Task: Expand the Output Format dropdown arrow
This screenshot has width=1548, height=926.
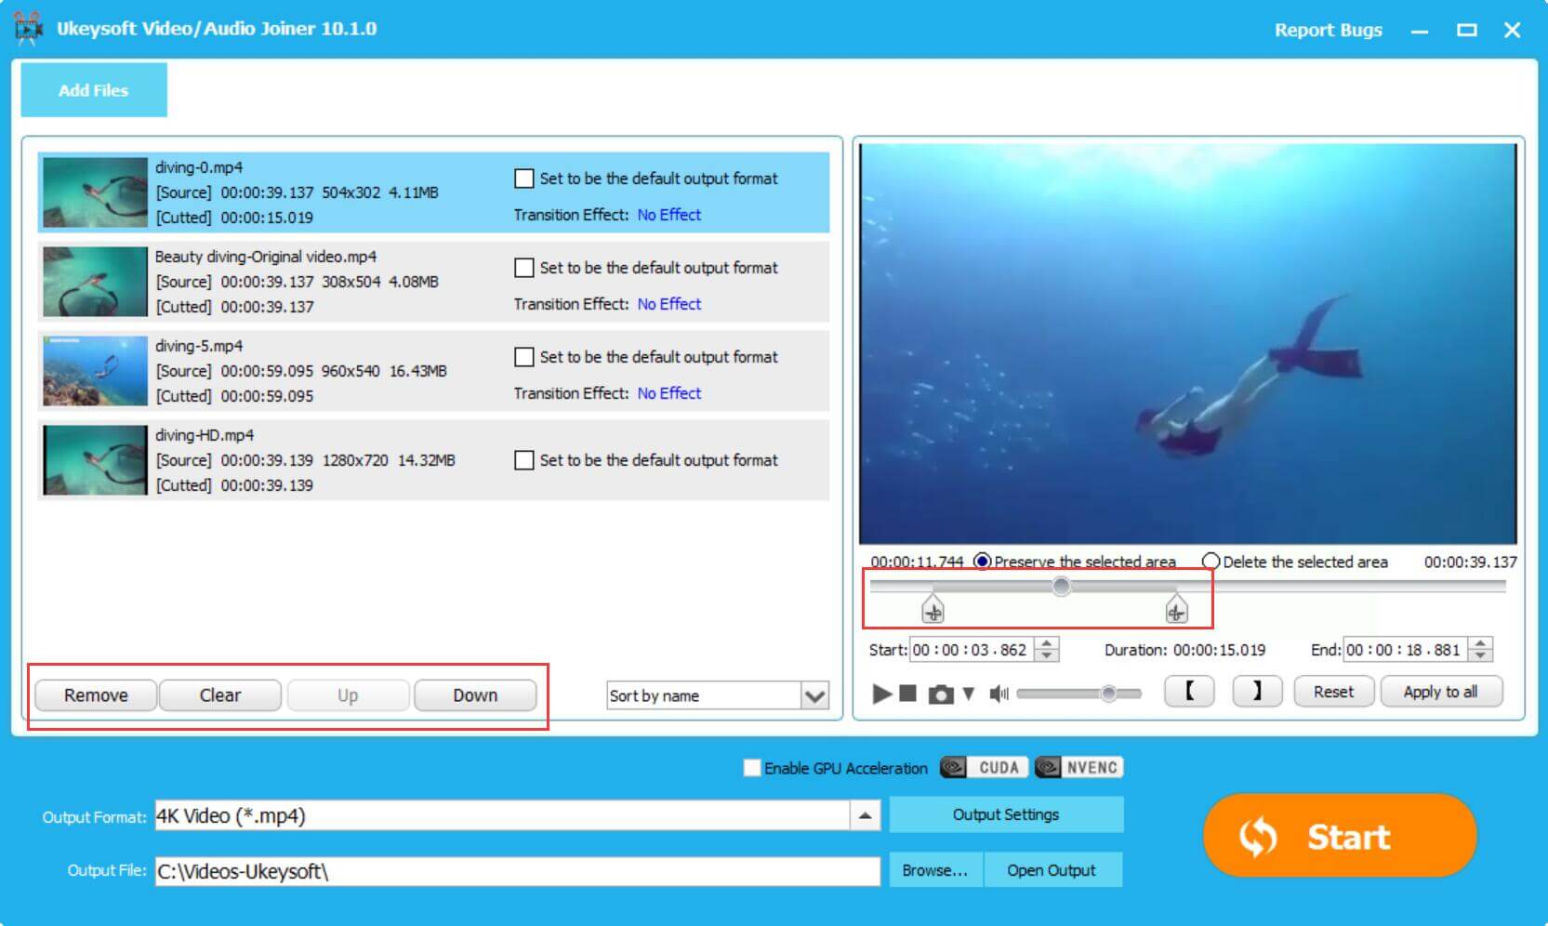Action: (865, 815)
